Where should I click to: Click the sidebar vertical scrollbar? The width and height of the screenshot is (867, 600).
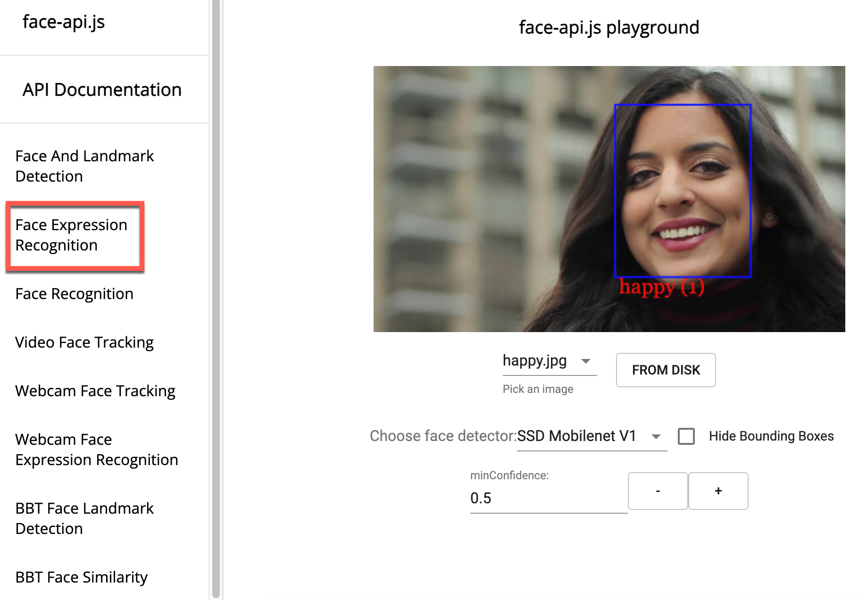click(216, 300)
